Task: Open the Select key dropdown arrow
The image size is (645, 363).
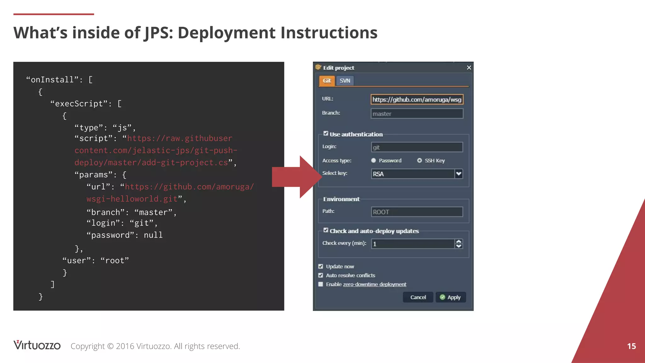Action: (x=459, y=174)
